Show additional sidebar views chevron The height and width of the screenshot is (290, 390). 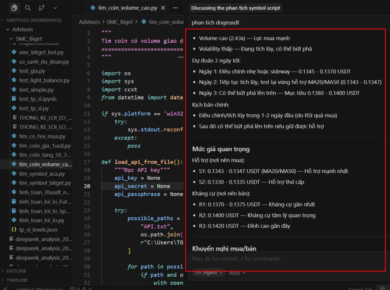pyautogui.click(x=55, y=8)
